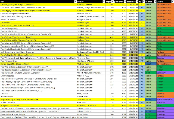174x119 pixels.
Task: Open the title column filter dropdown
Action: point(76,2)
